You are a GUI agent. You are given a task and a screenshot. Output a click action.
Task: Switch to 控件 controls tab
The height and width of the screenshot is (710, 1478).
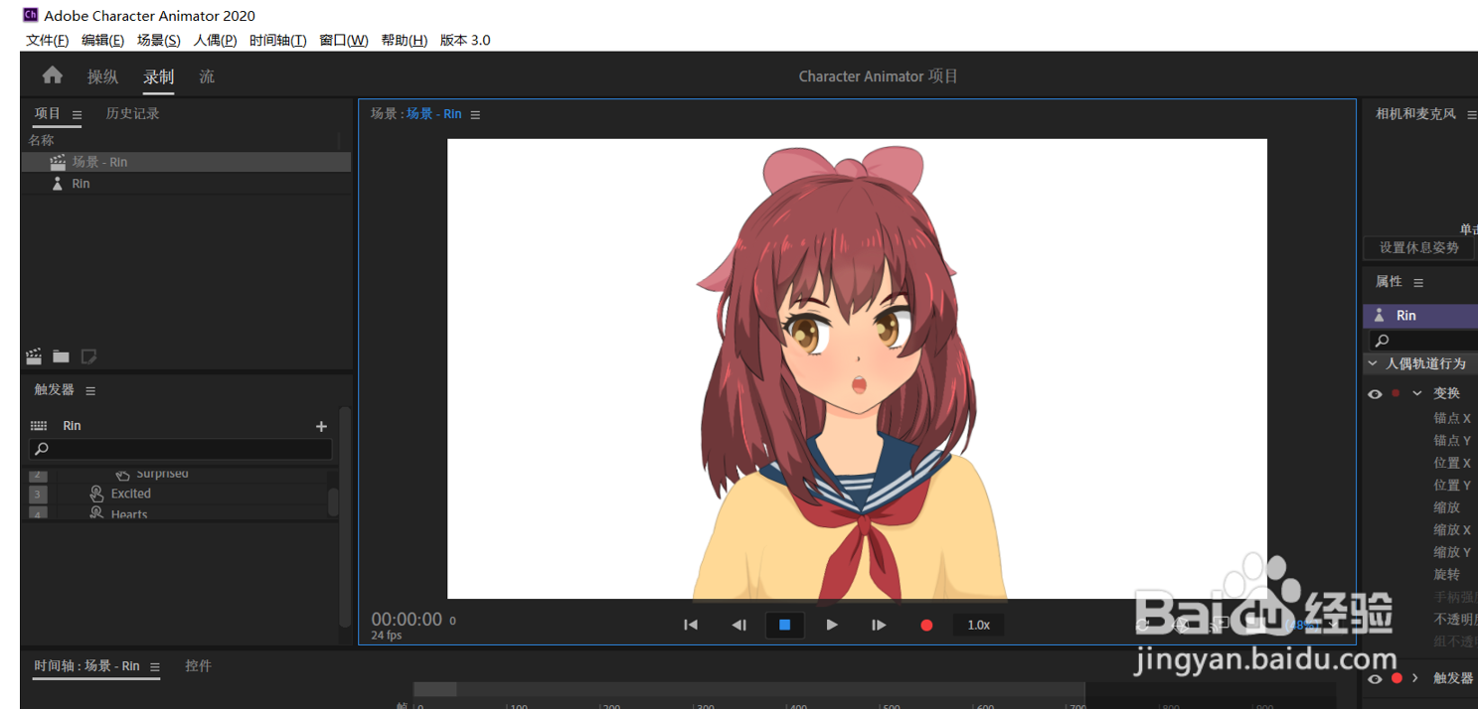pos(198,665)
